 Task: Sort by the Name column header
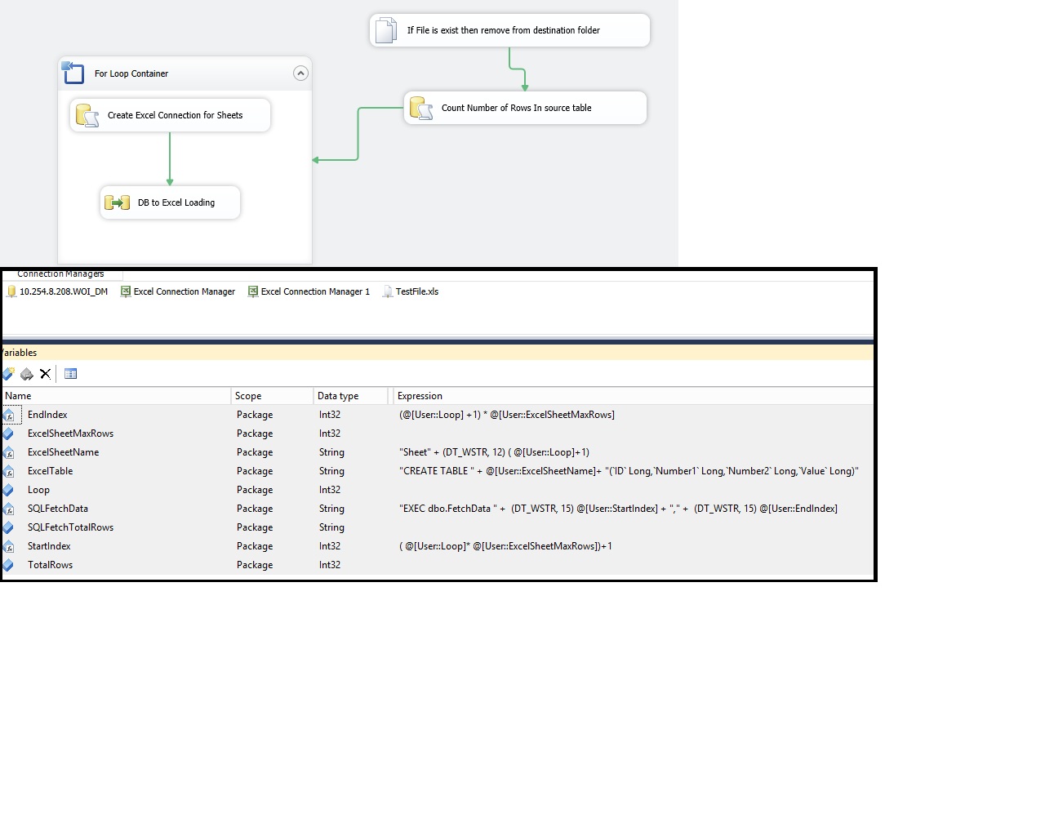click(117, 396)
